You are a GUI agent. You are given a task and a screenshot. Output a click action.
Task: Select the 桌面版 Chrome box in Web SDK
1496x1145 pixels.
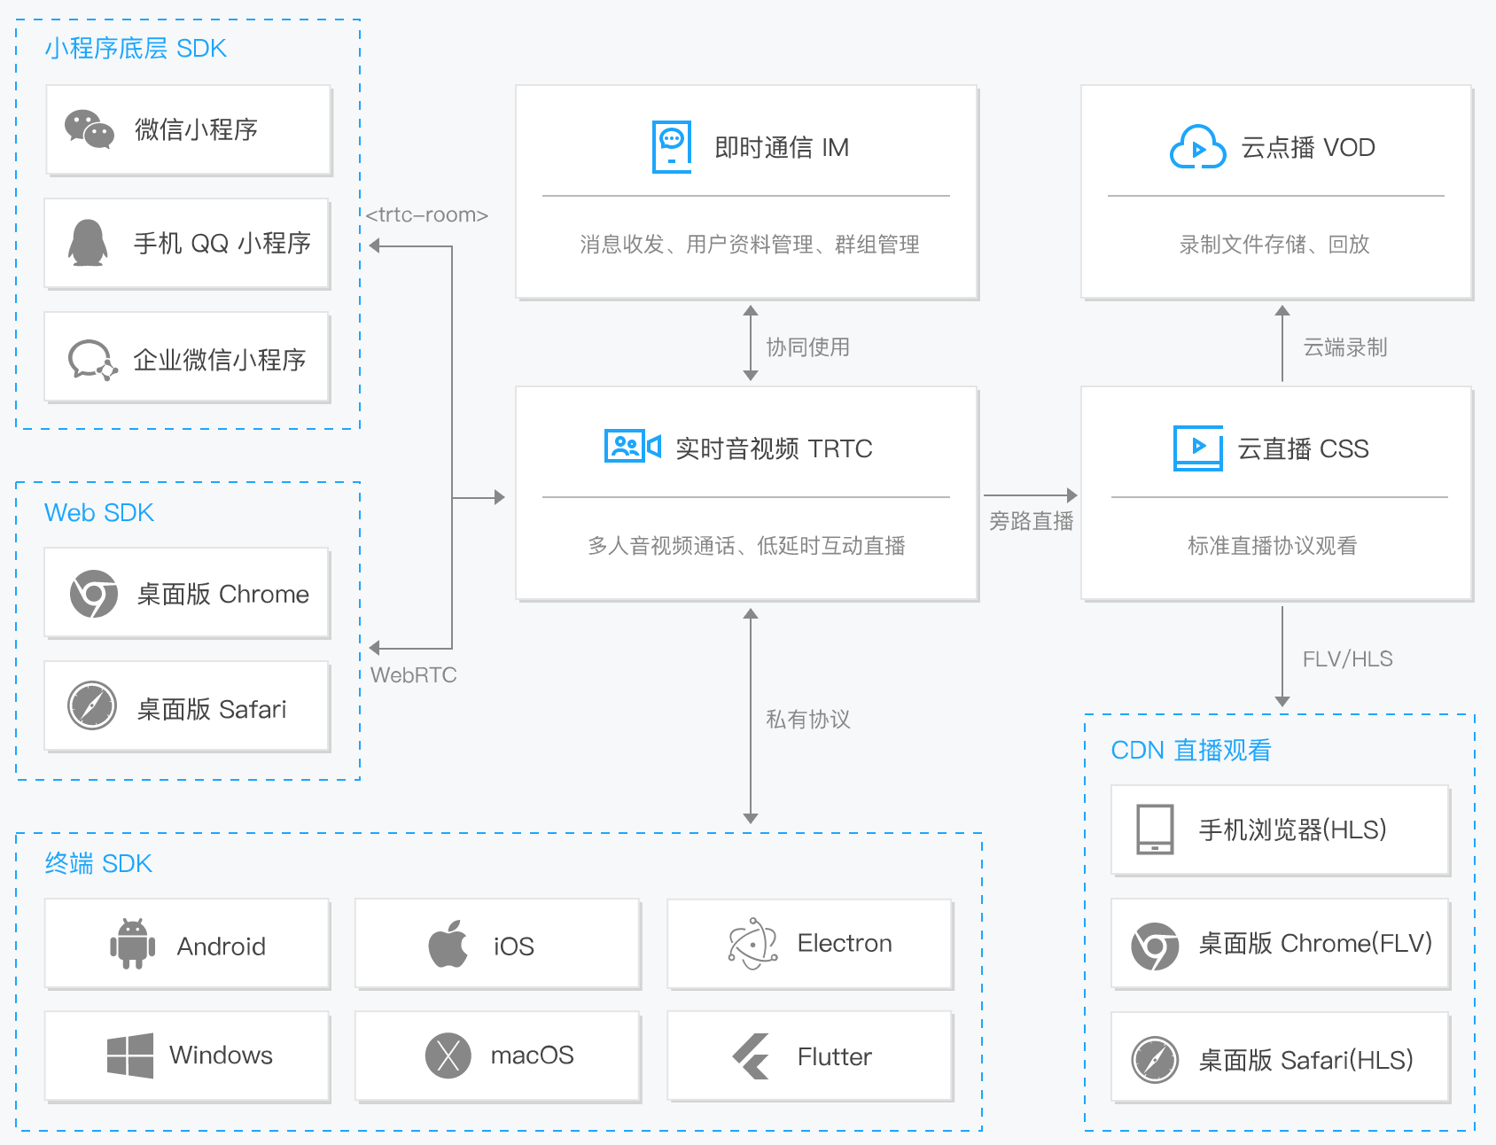(187, 593)
